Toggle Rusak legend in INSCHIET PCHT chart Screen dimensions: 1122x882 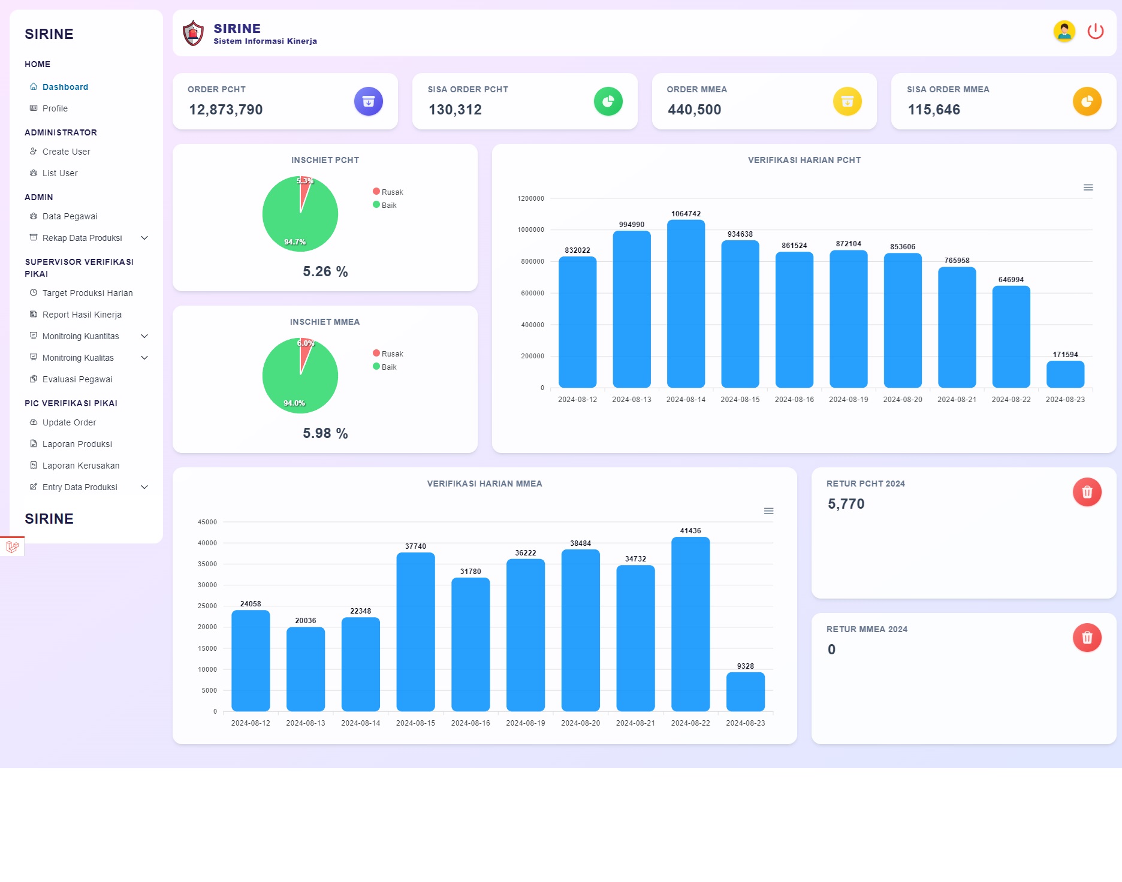pyautogui.click(x=388, y=192)
